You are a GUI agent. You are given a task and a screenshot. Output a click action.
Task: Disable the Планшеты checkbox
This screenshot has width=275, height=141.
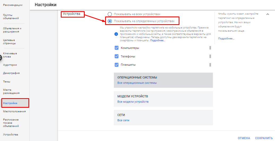117,65
